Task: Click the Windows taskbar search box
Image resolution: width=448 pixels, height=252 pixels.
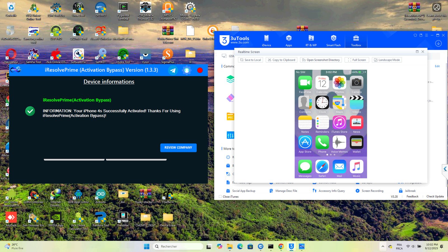Action: [x=178, y=246]
